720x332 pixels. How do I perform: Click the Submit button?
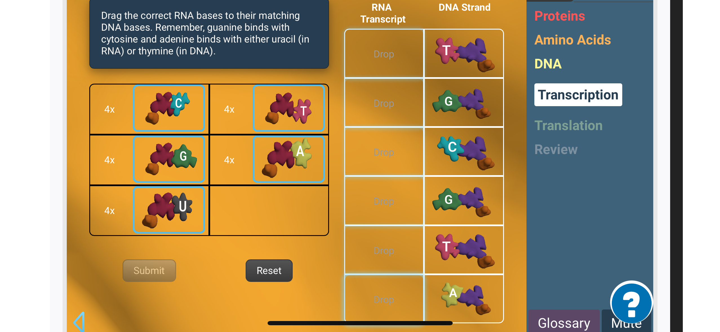coord(149,270)
